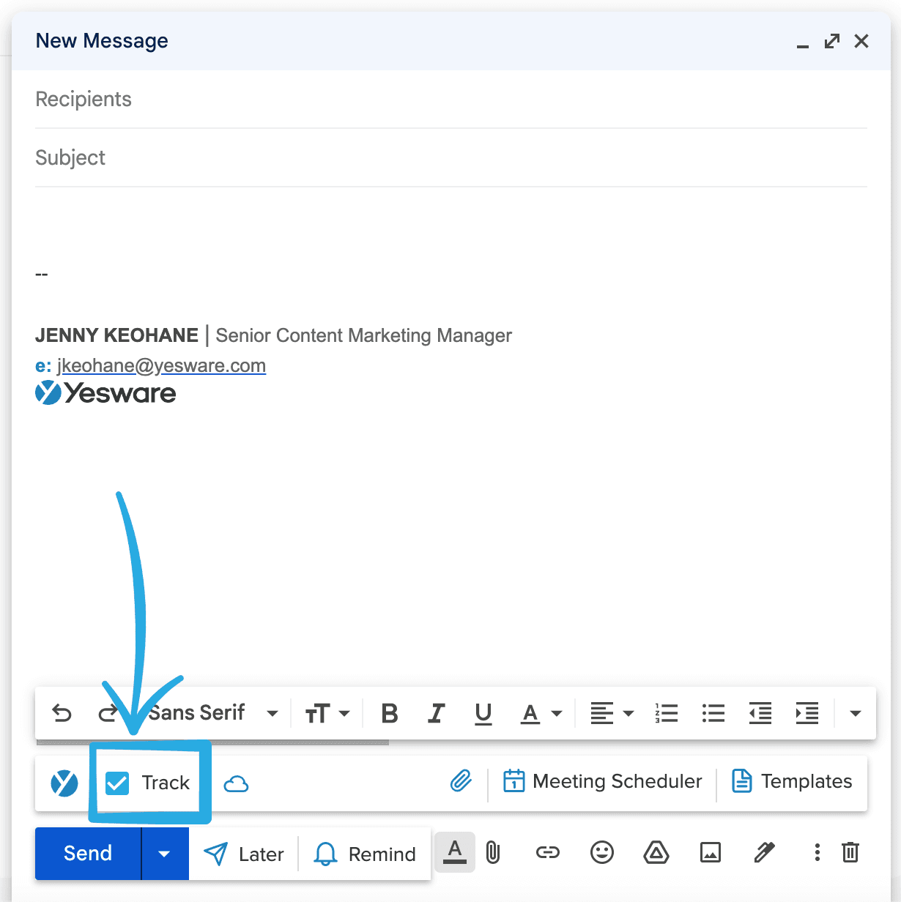Screen dimensions: 901x902
Task: Enable the Track checkbox
Action: click(x=117, y=782)
